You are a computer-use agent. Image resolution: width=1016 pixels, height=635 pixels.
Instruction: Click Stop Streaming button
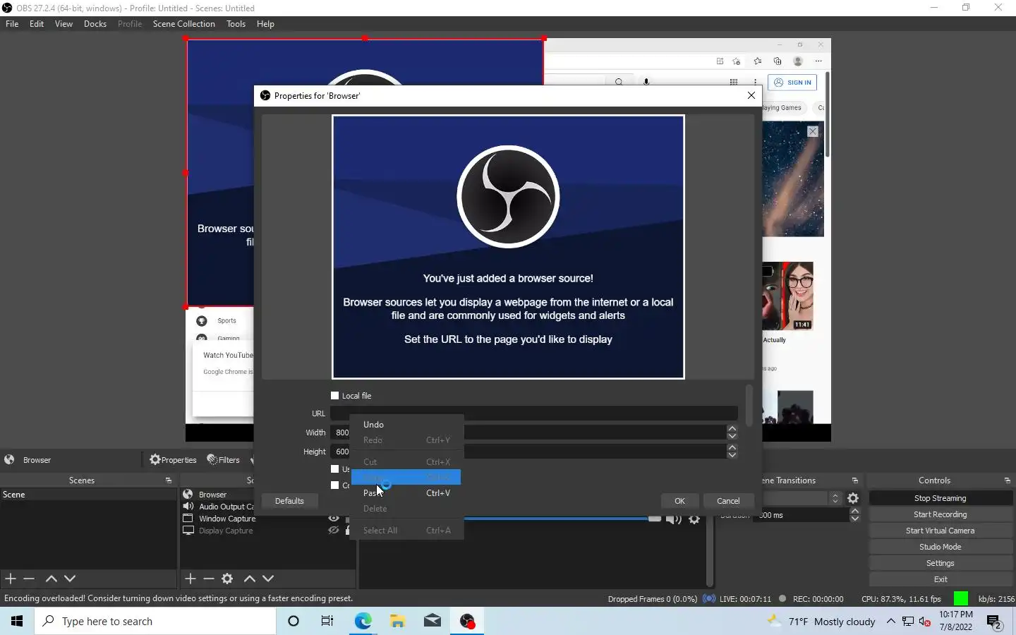click(x=941, y=498)
